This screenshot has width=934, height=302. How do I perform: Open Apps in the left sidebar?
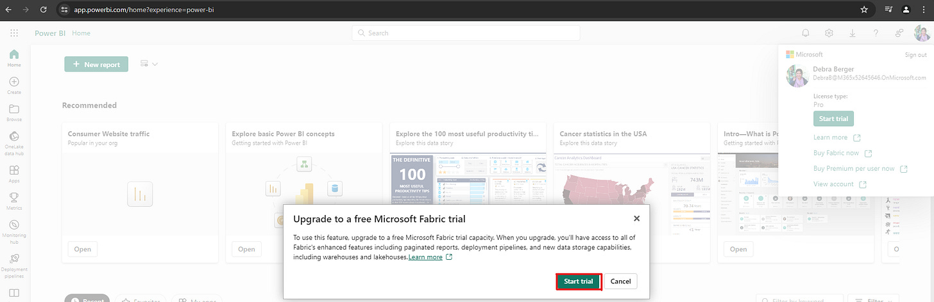14,175
